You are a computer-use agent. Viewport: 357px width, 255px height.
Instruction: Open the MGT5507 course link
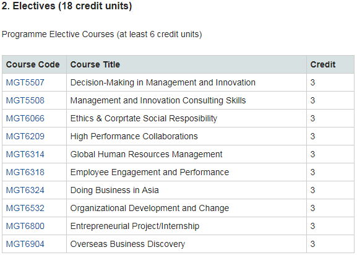(x=25, y=82)
